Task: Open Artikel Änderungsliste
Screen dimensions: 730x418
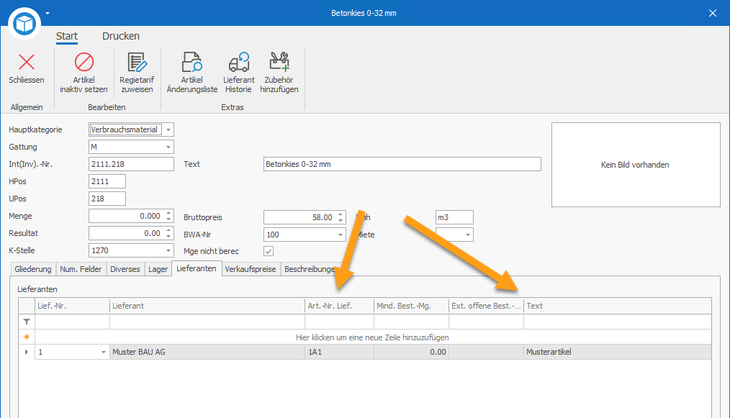Action: click(191, 72)
